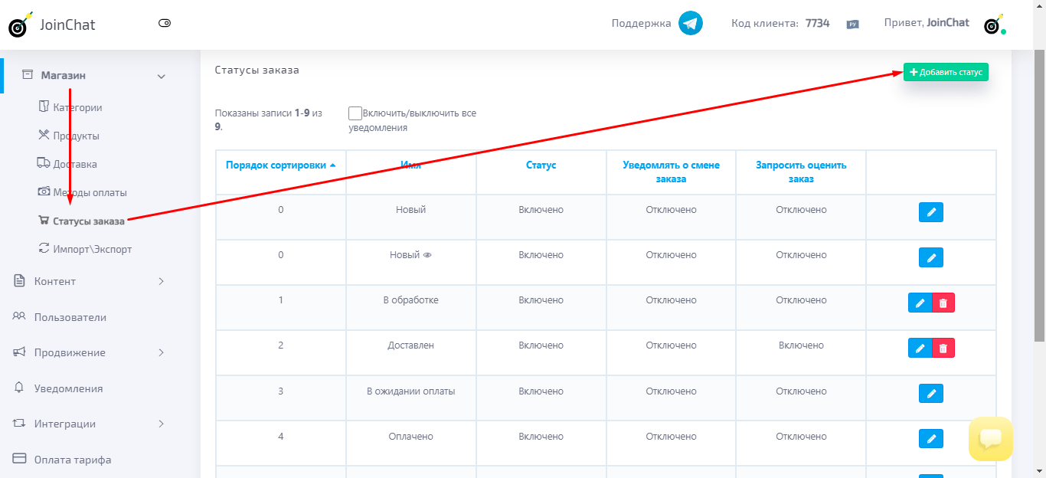The height and width of the screenshot is (478, 1046).
Task: Click the pencil icon to edit "Доставлен" status
Action: click(920, 347)
